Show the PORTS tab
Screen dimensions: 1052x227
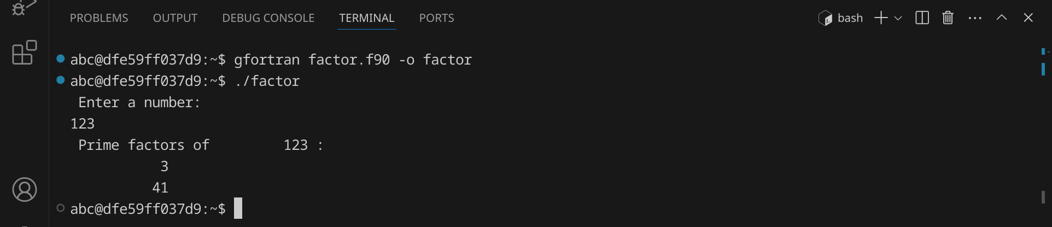[x=436, y=18]
